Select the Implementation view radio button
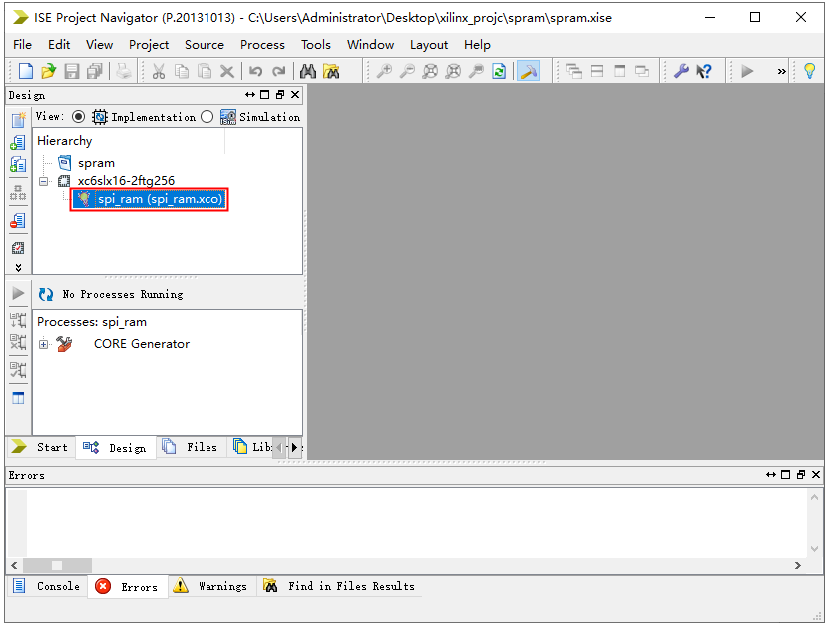 (79, 117)
